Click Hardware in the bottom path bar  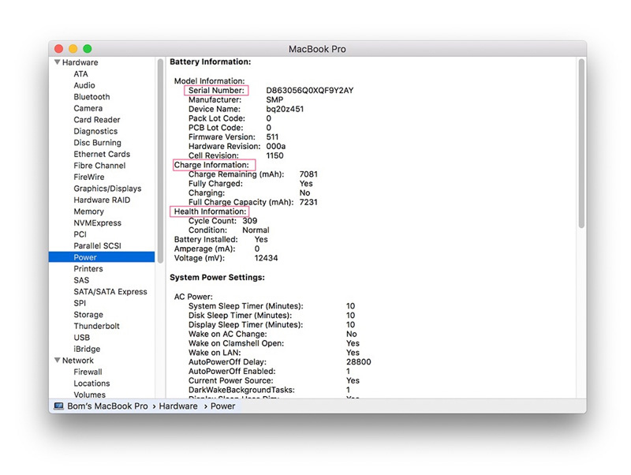click(178, 406)
